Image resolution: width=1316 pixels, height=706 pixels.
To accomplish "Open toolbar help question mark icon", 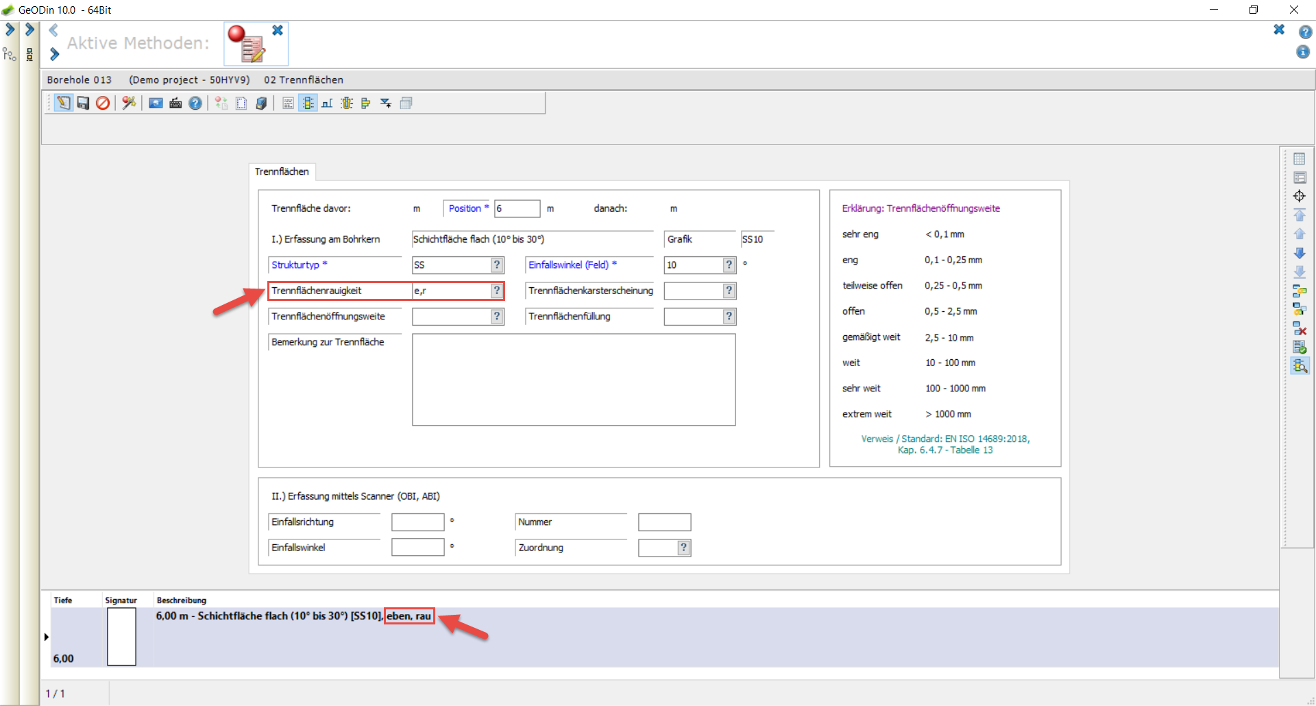I will (195, 103).
